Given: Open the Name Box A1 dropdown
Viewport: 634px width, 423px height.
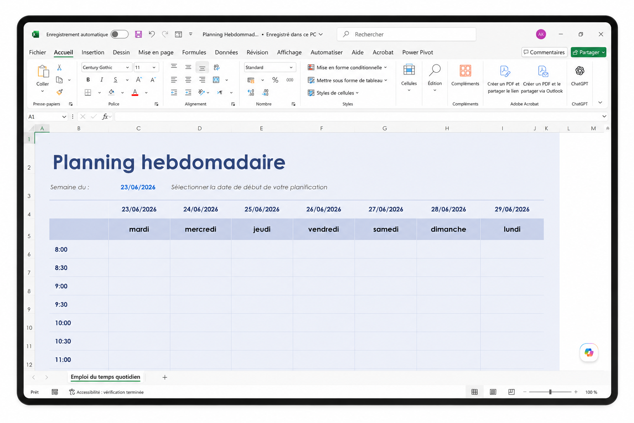Looking at the screenshot, I should coord(64,117).
